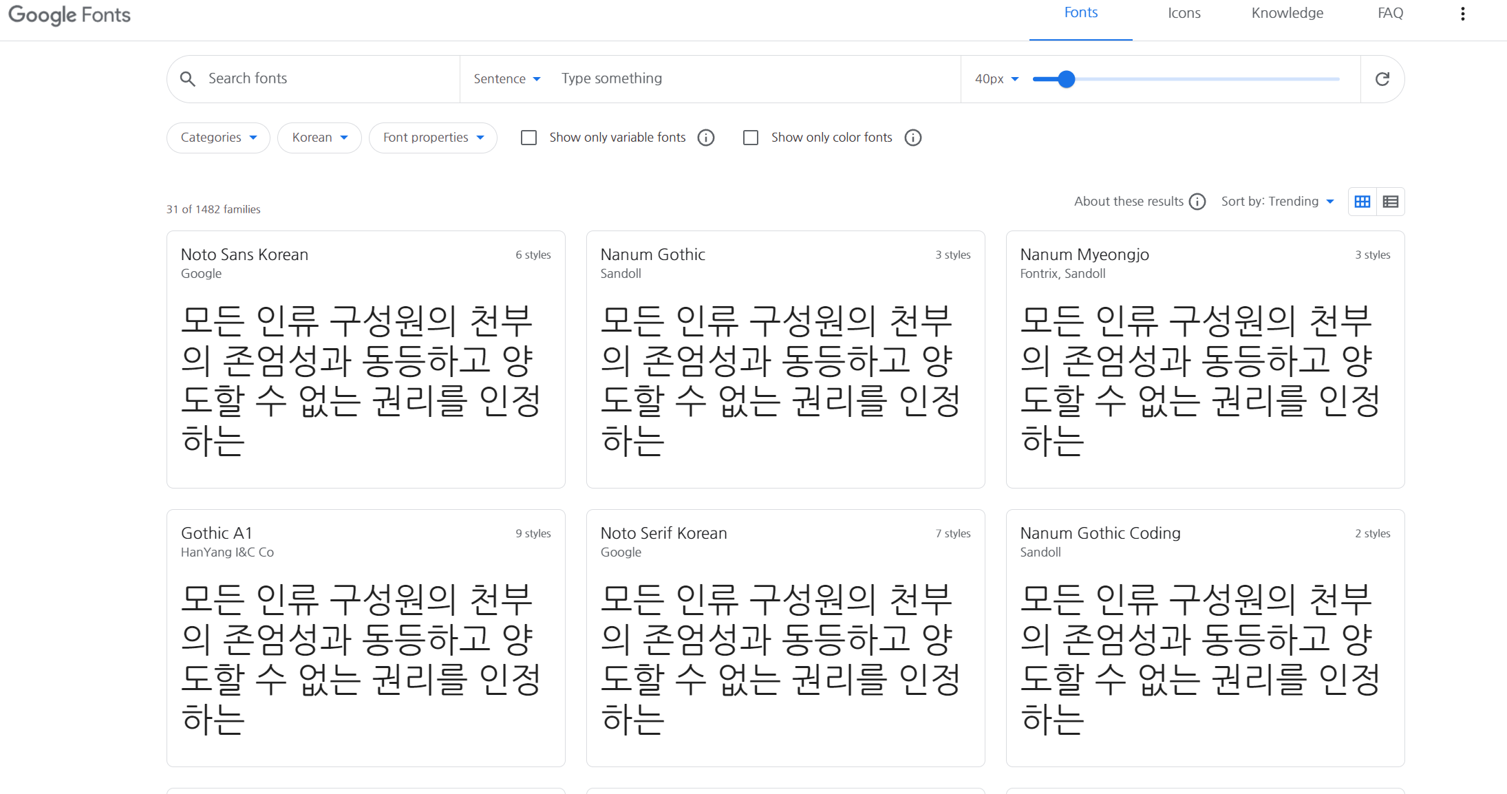Click 7 styles on Noto Serif Korean
The width and height of the screenshot is (1507, 794).
pos(953,534)
